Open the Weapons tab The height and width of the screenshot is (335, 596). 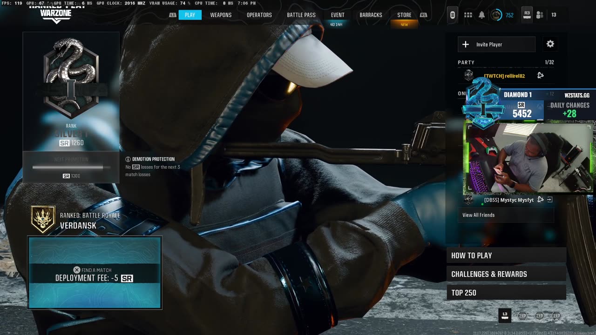pos(221,15)
